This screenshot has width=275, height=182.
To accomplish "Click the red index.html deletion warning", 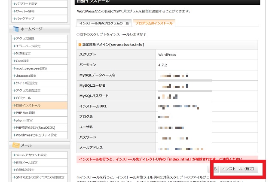I will [x=167, y=159].
